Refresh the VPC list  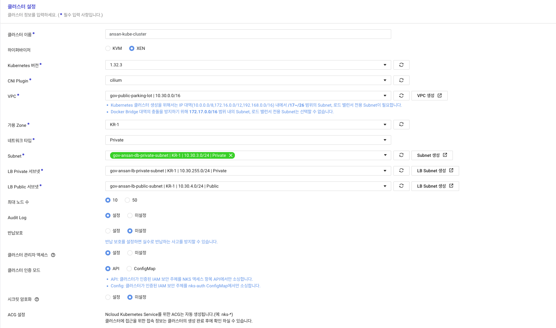click(x=401, y=96)
